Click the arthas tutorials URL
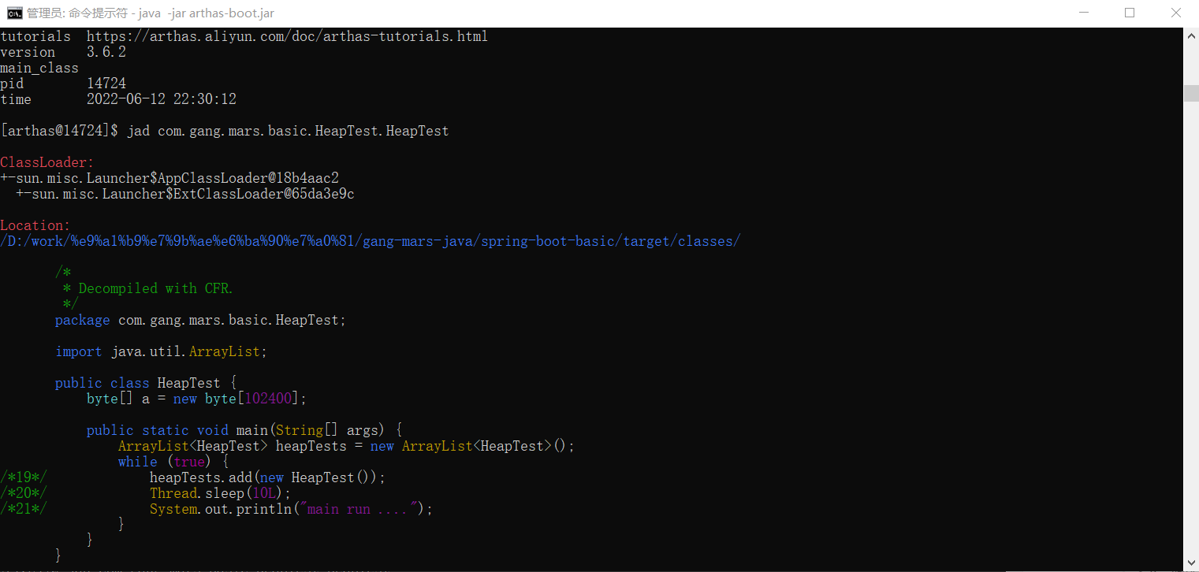The width and height of the screenshot is (1199, 572). (287, 36)
